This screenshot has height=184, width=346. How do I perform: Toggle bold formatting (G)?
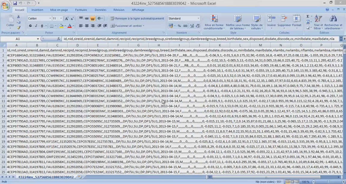tap(30, 26)
